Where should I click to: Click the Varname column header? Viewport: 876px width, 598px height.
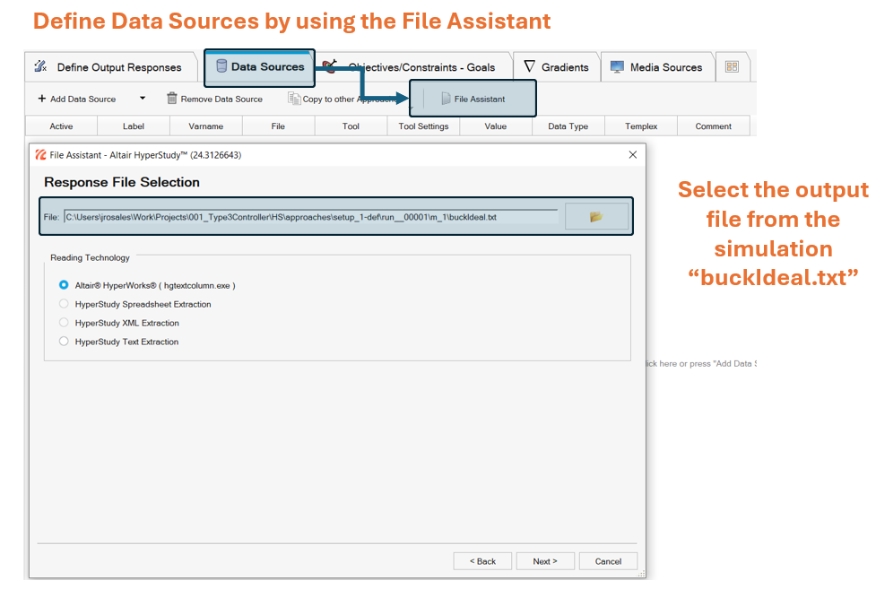(206, 126)
